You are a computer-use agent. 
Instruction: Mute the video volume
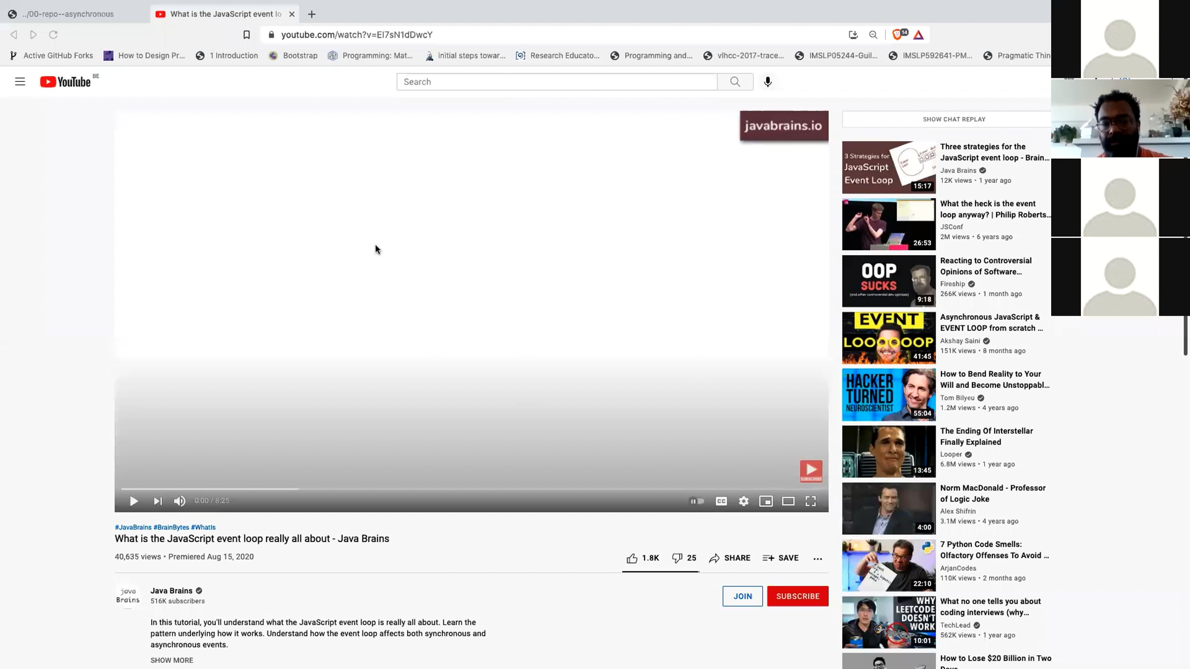pyautogui.click(x=179, y=501)
